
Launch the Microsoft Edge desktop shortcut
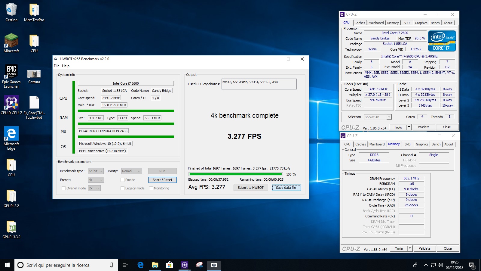[11, 138]
